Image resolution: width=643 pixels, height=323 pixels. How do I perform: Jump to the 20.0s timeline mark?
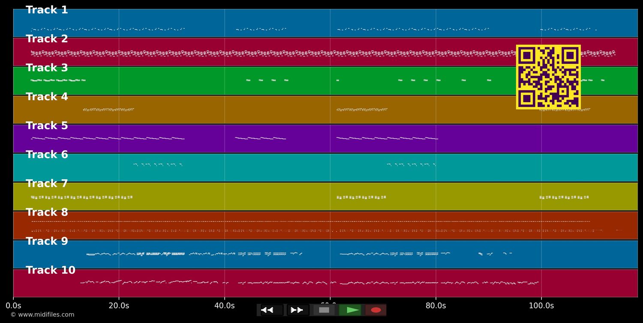pos(119,306)
